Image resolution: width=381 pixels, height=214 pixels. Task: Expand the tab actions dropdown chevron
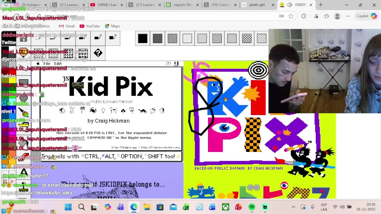(x=6, y=5)
